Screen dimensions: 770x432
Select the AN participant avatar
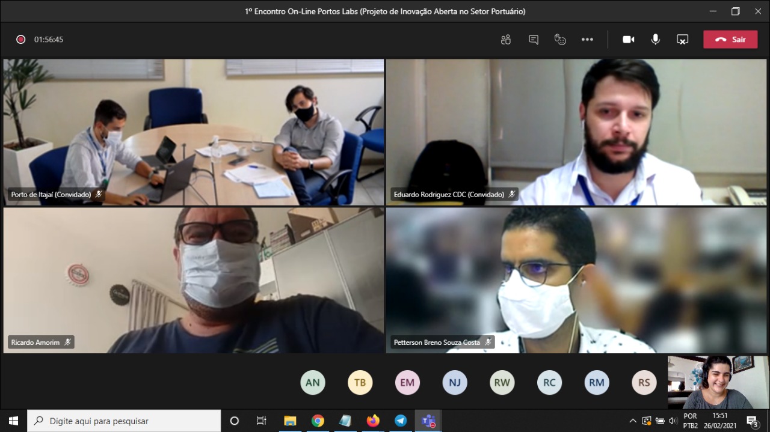[312, 383]
